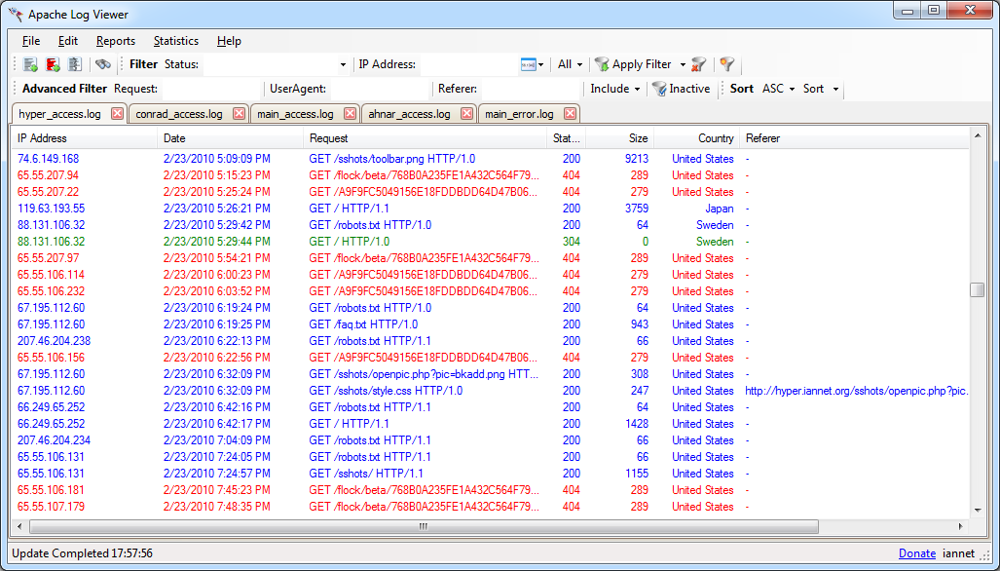Clear the applied filter
The image size is (1000, 571).
coord(697,63)
